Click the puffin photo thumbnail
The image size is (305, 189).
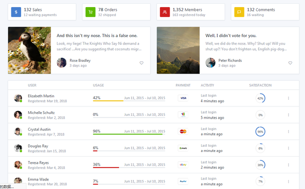[x=30, y=50]
